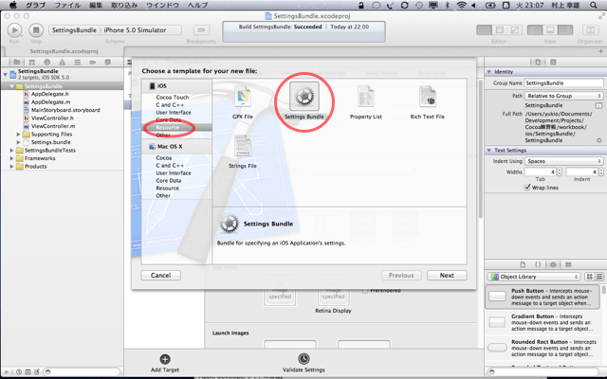
Task: Click the Next button
Action: [447, 276]
